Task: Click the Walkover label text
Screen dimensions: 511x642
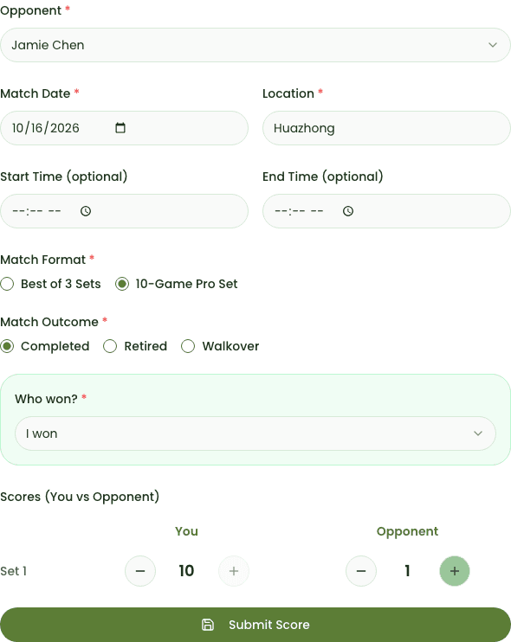Action: coord(230,346)
